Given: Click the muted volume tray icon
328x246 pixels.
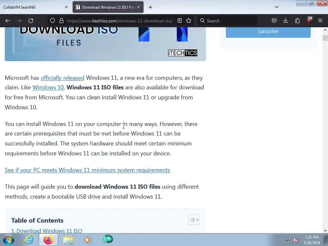Looking at the screenshot, I should tap(296, 240).
